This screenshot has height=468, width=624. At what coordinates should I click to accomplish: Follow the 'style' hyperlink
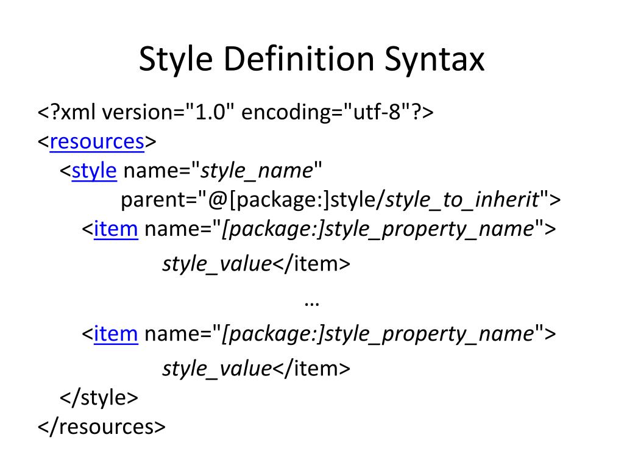[x=94, y=171]
